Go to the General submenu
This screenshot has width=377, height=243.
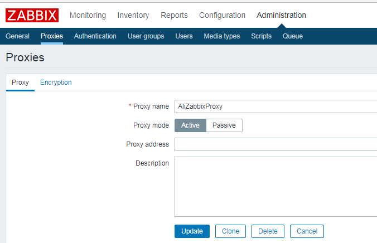coord(17,36)
